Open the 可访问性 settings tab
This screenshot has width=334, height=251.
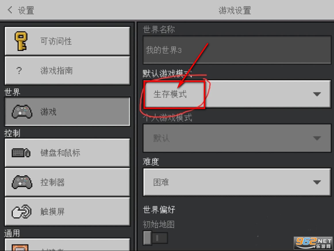tap(67, 41)
